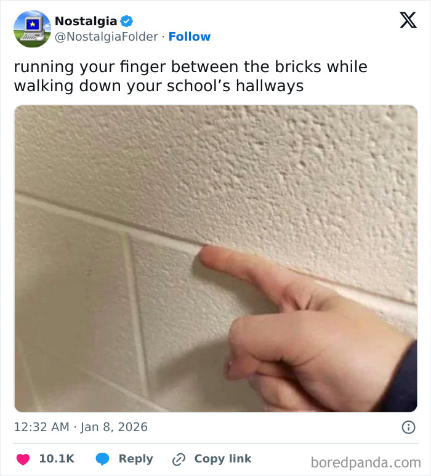The width and height of the screenshot is (431, 476).
Task: Click the tweet text about school hallways
Action: click(191, 76)
